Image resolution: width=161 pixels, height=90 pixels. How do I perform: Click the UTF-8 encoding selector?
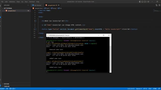145,89
